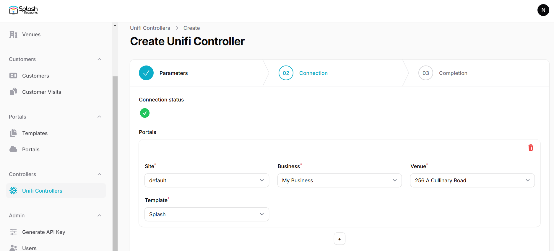
Task: Click the Generate API Key sliders icon
Action: click(13, 232)
